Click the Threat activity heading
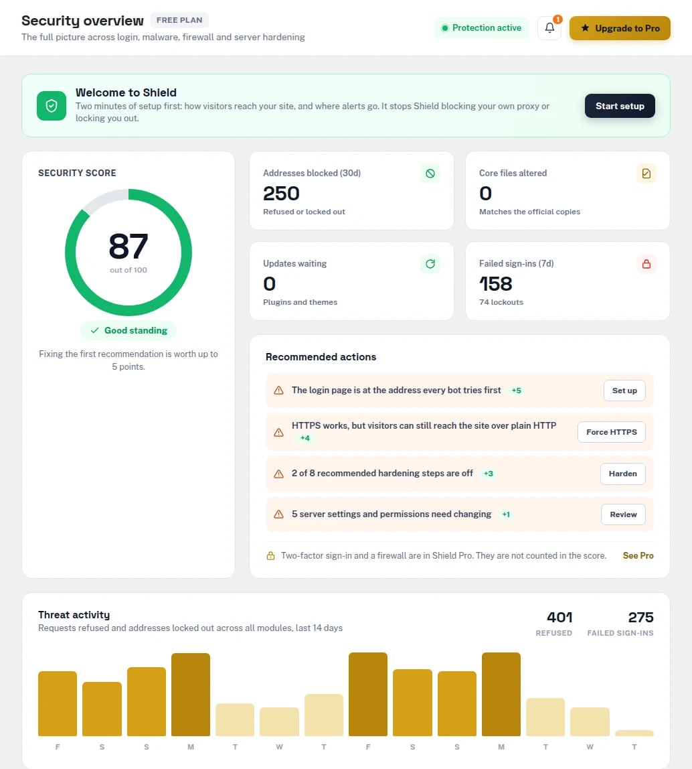Screen dimensions: 692x769 (74, 615)
